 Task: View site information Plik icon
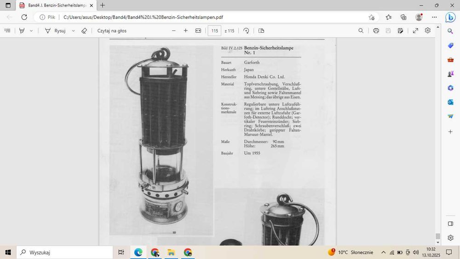47,17
